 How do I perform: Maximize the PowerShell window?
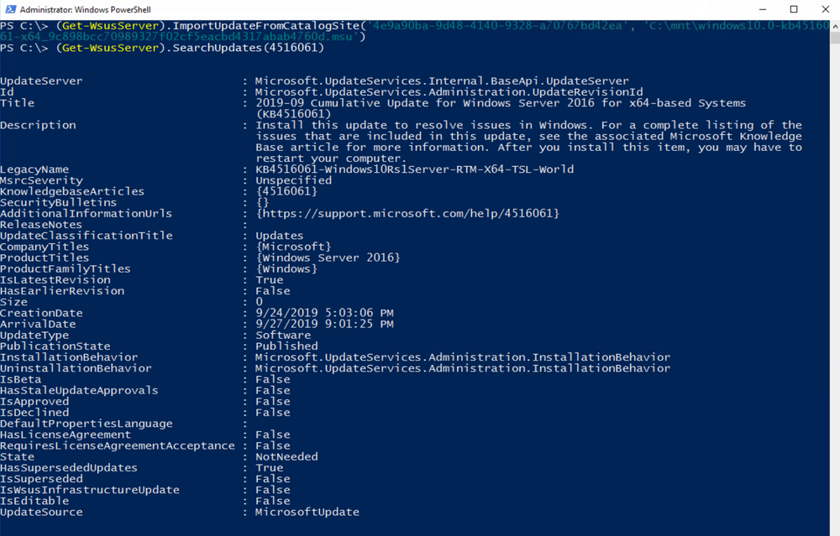click(x=794, y=9)
